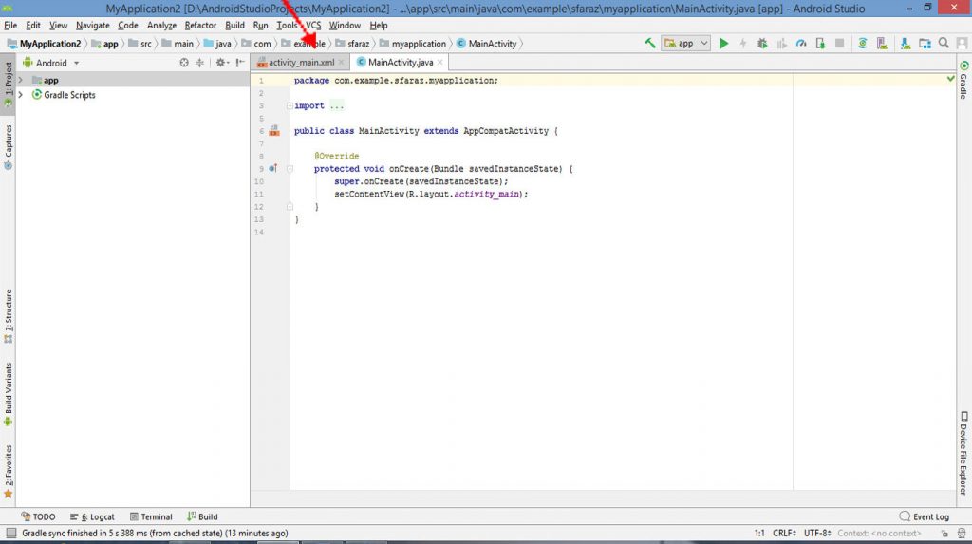
Task: Toggle the Device File Explorer window
Action: [x=964, y=453]
